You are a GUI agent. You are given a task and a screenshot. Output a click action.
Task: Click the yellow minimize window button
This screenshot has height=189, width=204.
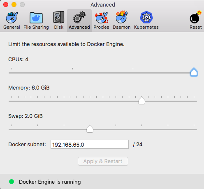pos(14,5)
